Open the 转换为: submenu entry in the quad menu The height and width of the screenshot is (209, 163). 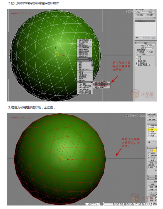85,82
